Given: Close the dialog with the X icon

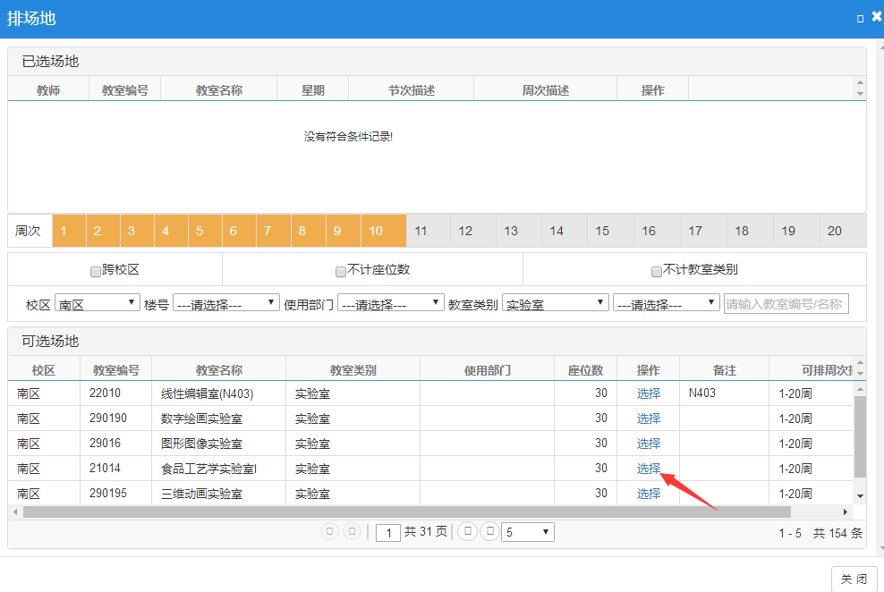Looking at the screenshot, I should point(877,17).
